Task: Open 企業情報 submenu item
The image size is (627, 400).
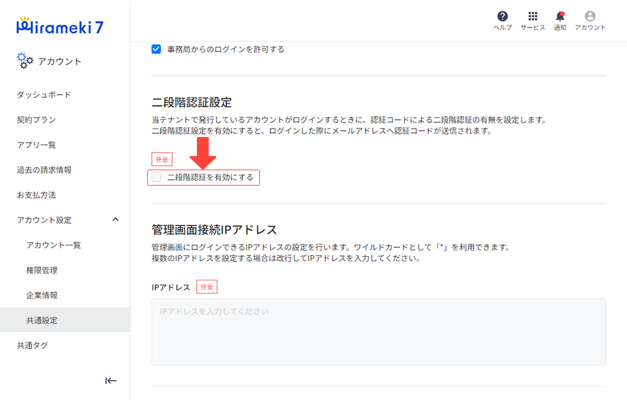Action: coord(42,295)
